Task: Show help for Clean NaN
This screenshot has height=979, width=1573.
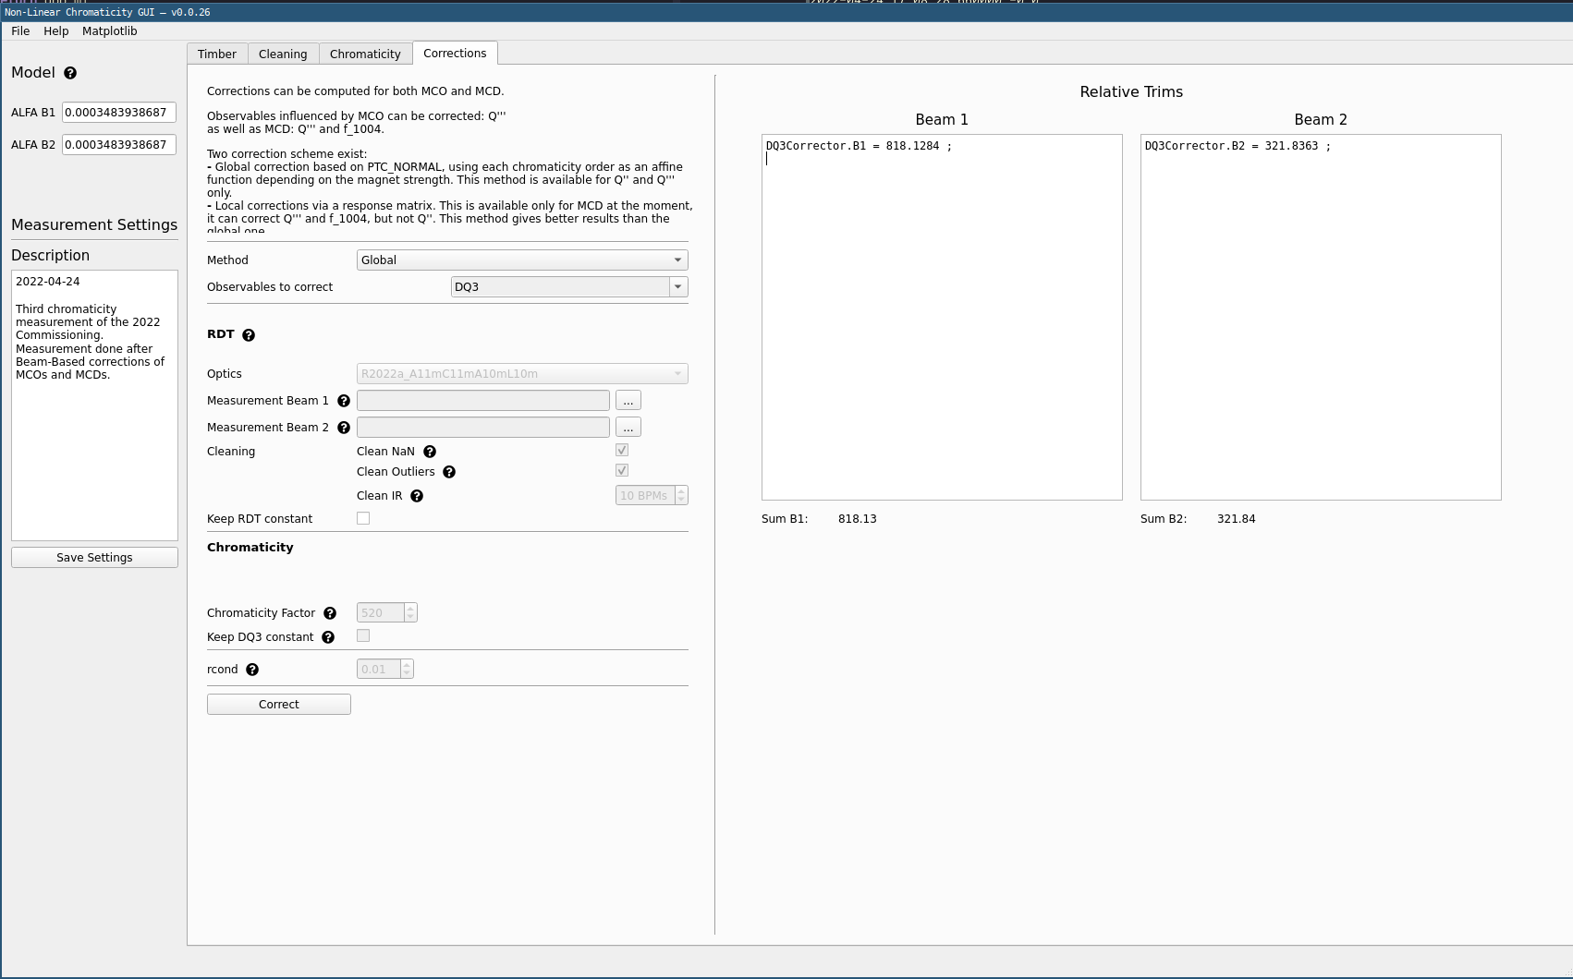Action: click(430, 452)
